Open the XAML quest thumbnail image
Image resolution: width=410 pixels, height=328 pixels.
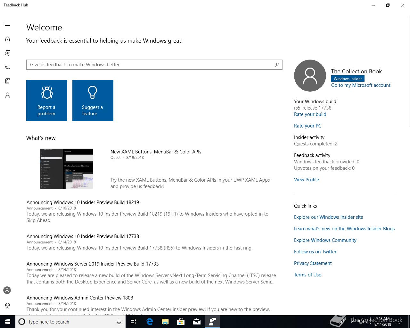coord(67,168)
